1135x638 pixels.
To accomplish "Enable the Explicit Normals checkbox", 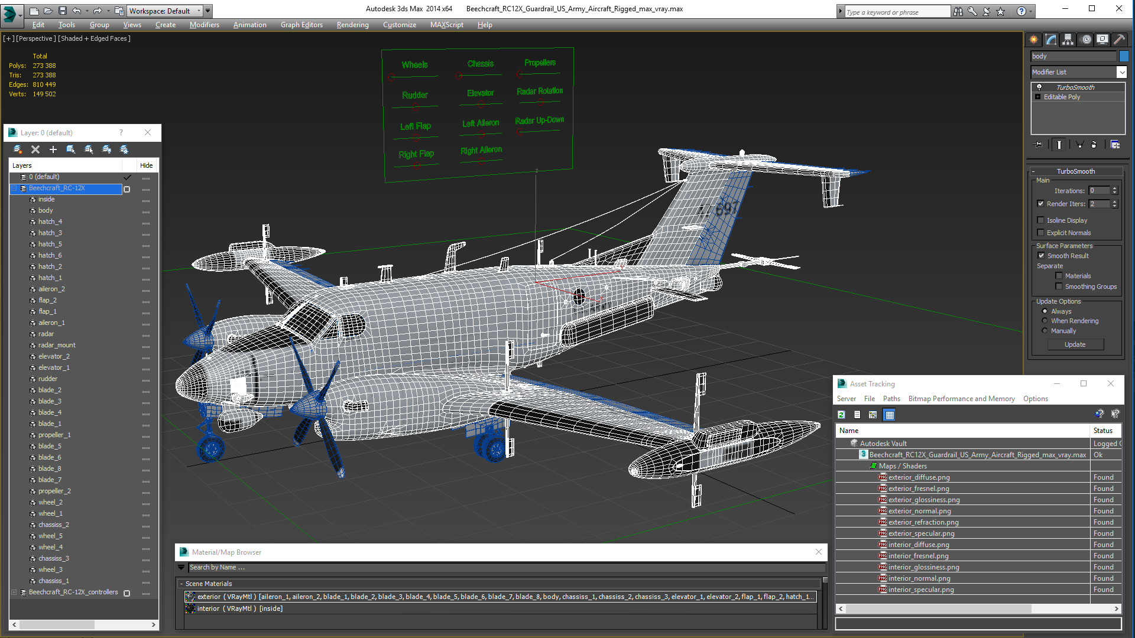I will (1040, 233).
